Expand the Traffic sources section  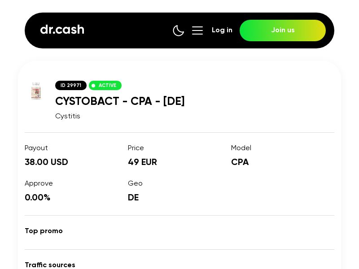pos(50,265)
